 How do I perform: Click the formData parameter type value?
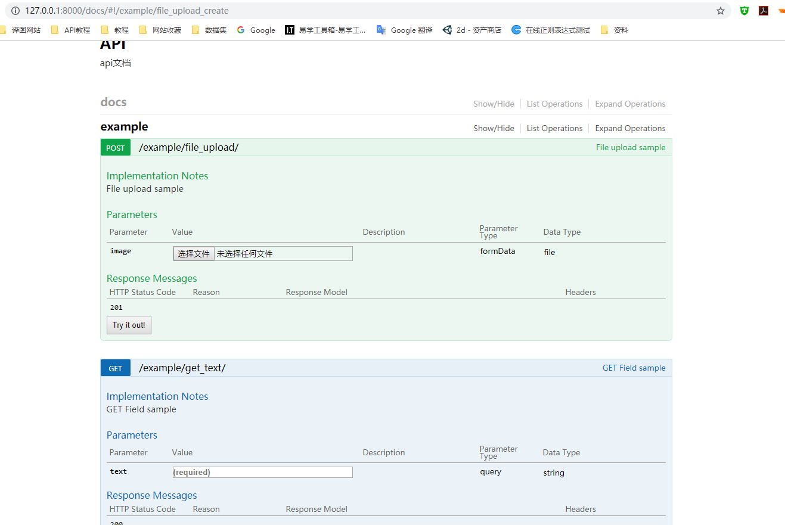pyautogui.click(x=498, y=251)
